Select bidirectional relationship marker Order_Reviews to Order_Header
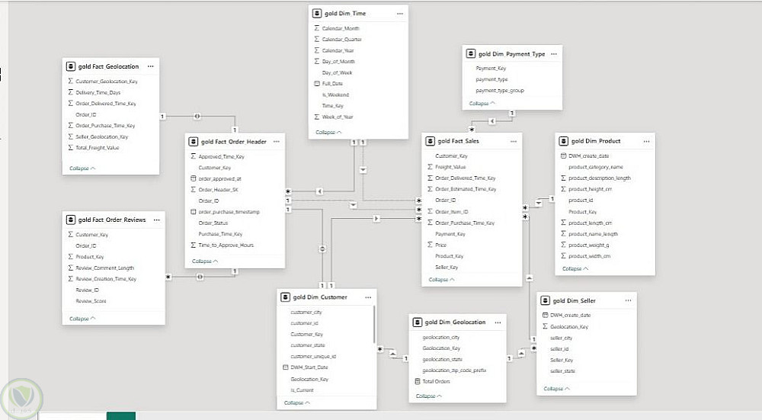 click(x=200, y=277)
